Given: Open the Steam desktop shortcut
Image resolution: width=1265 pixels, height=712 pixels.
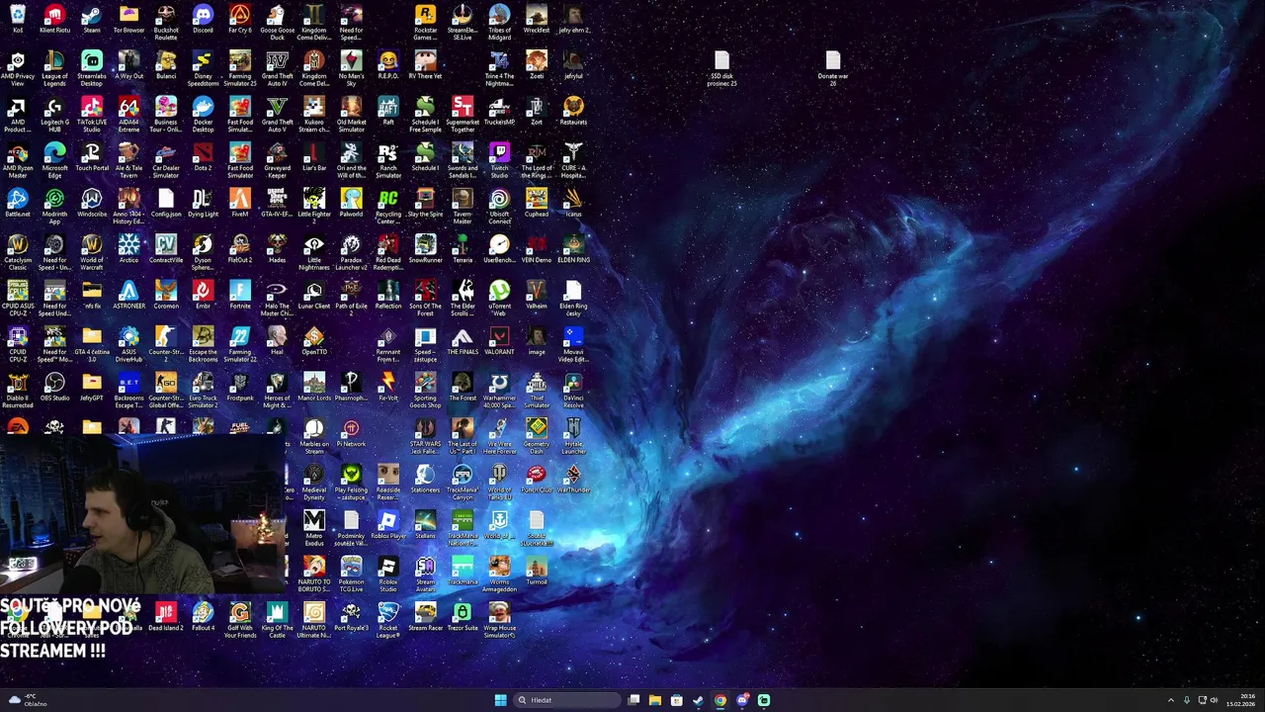Looking at the screenshot, I should [x=91, y=19].
